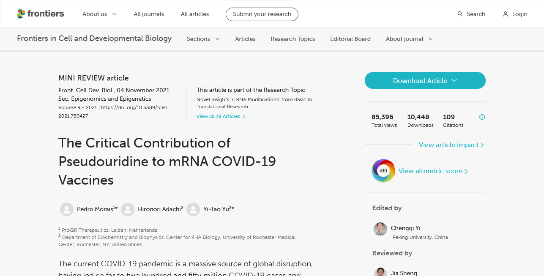The width and height of the screenshot is (544, 276).
Task: Open All articles
Action: click(195, 14)
